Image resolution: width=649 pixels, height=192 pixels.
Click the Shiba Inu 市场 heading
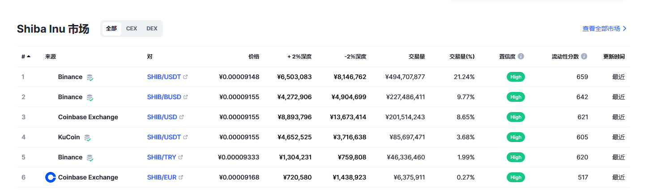coord(53,29)
